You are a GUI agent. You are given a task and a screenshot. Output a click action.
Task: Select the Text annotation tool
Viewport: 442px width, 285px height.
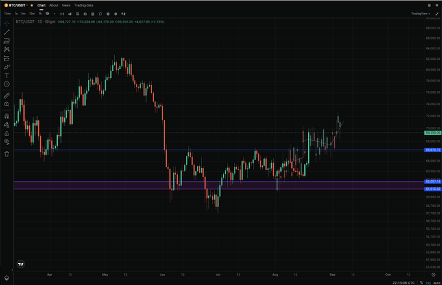pyautogui.click(x=6, y=75)
